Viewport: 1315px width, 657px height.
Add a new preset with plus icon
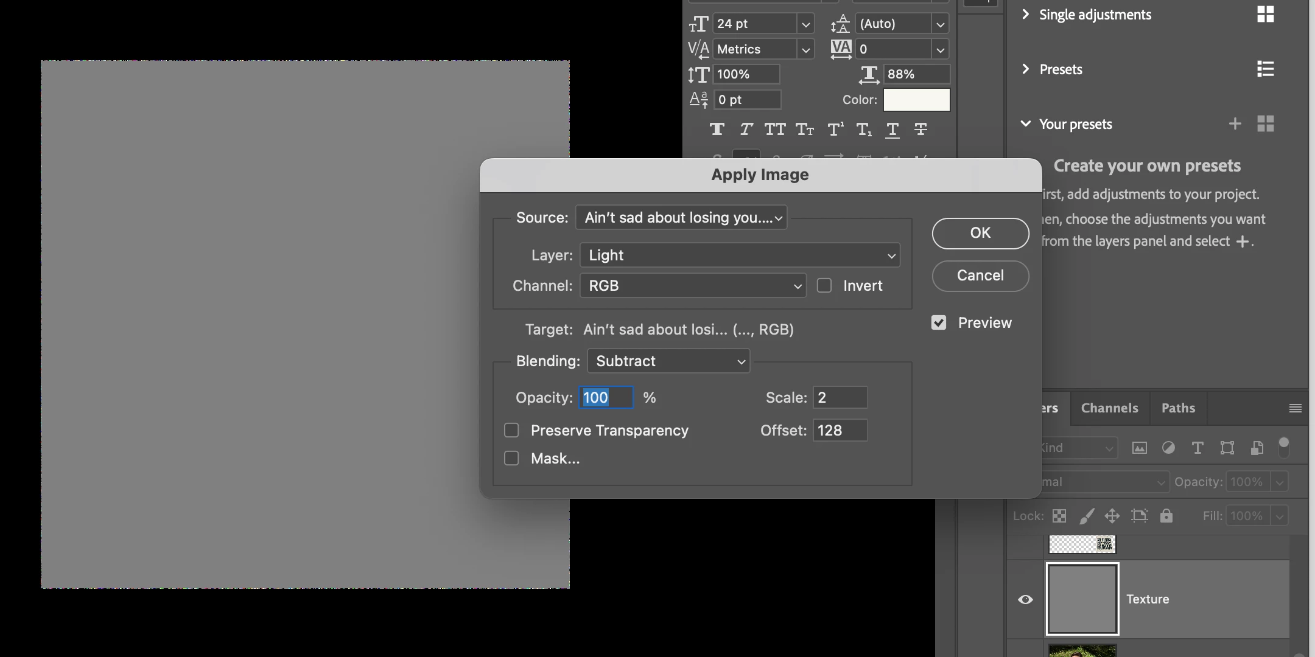coord(1235,124)
